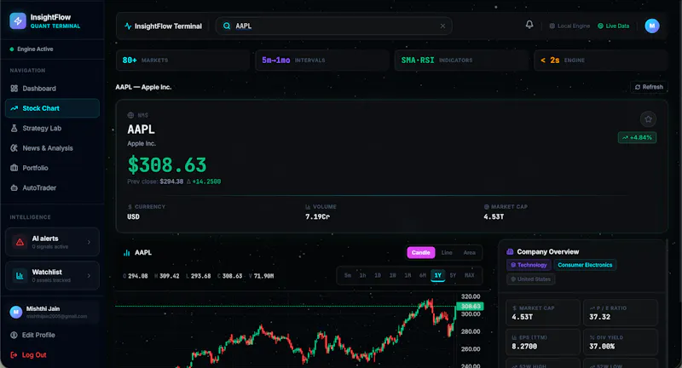Select the 1h interval
682x368 pixels.
[362, 275]
